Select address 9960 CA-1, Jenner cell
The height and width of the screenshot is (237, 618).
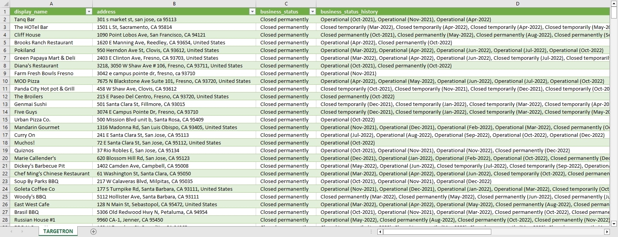click(174, 220)
